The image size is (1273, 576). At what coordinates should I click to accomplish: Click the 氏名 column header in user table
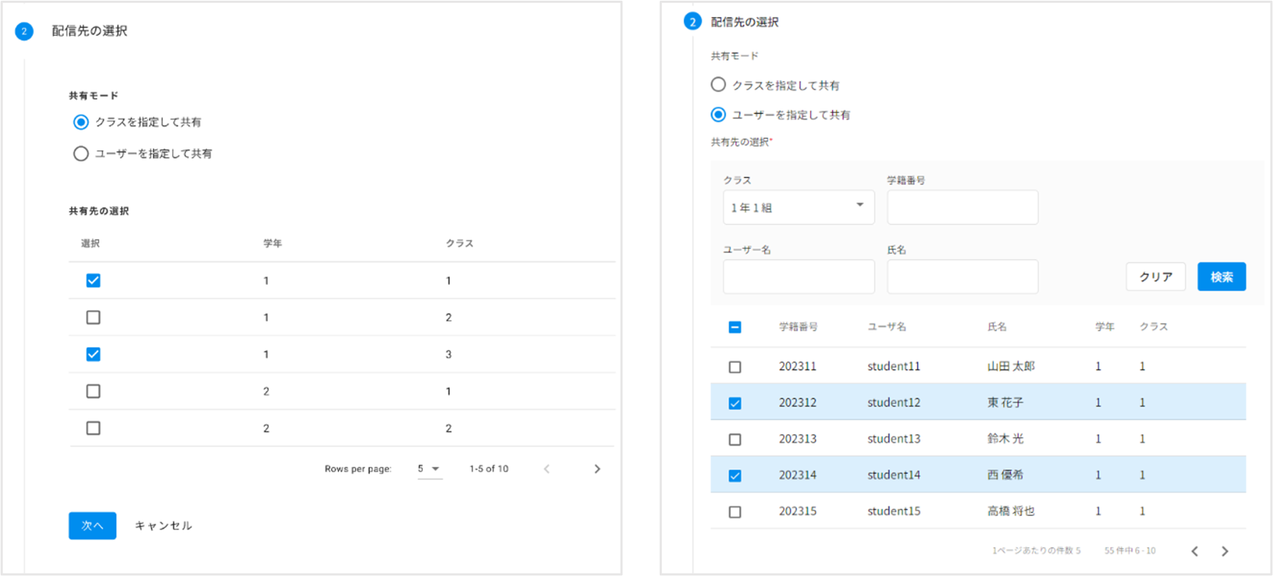[x=997, y=326]
